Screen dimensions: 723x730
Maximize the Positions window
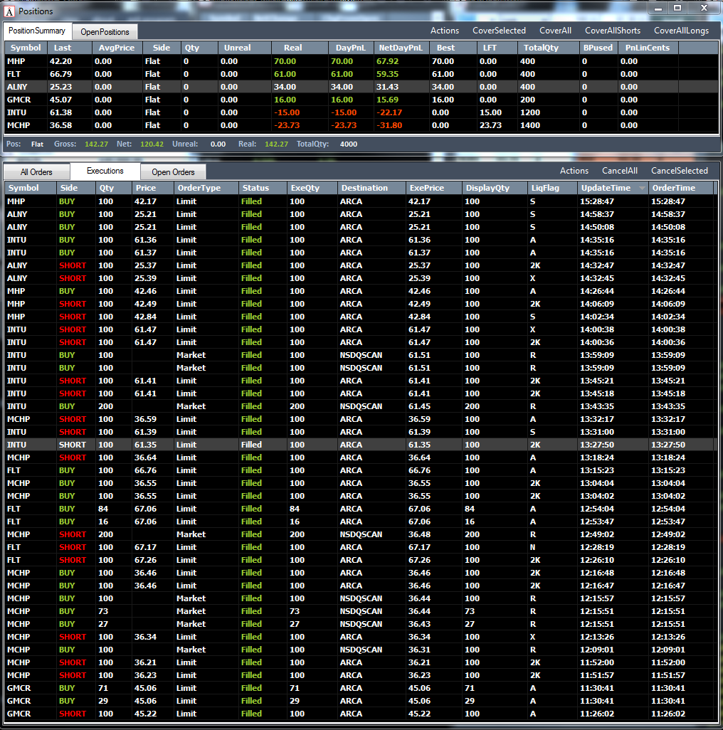point(677,9)
